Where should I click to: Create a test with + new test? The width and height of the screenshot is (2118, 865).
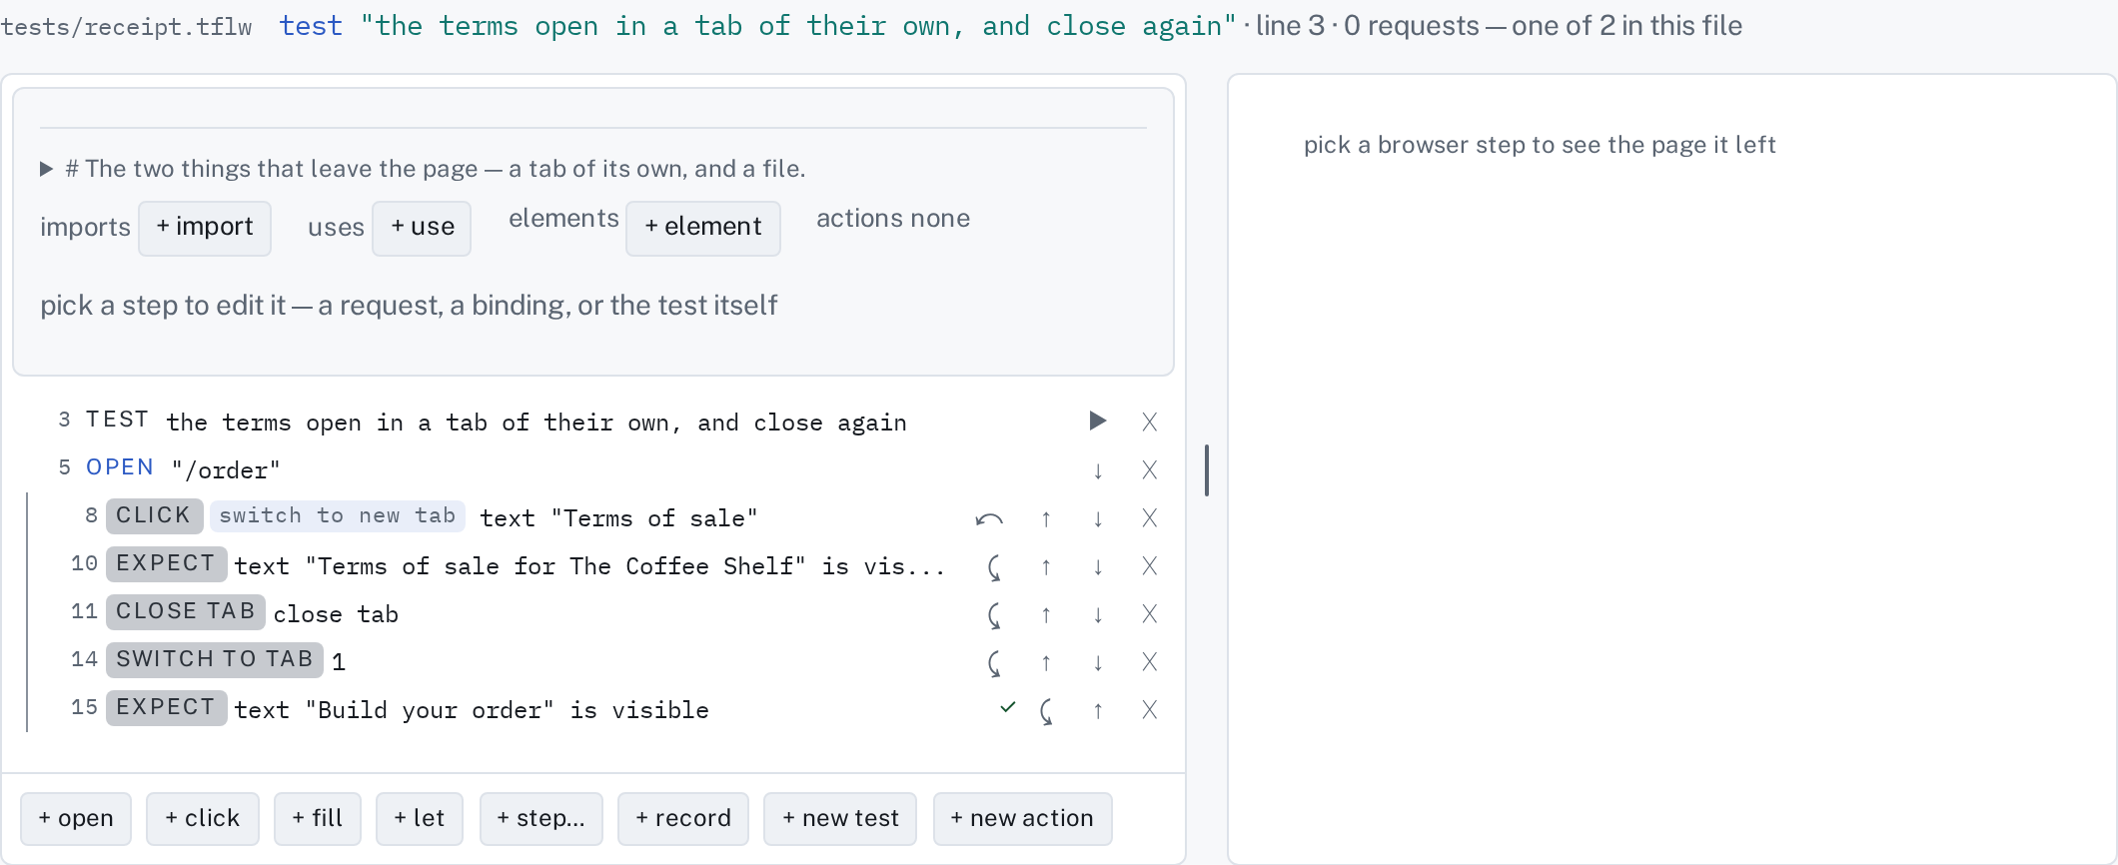pos(840,819)
